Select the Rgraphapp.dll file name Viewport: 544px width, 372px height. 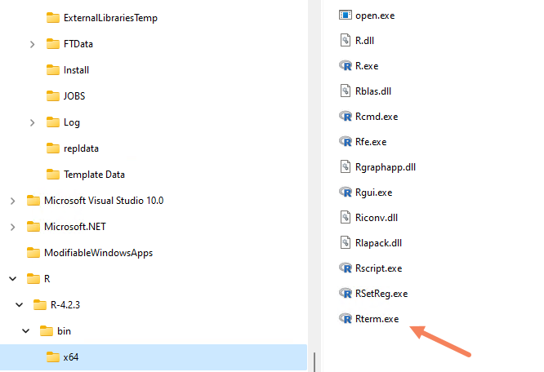click(386, 167)
